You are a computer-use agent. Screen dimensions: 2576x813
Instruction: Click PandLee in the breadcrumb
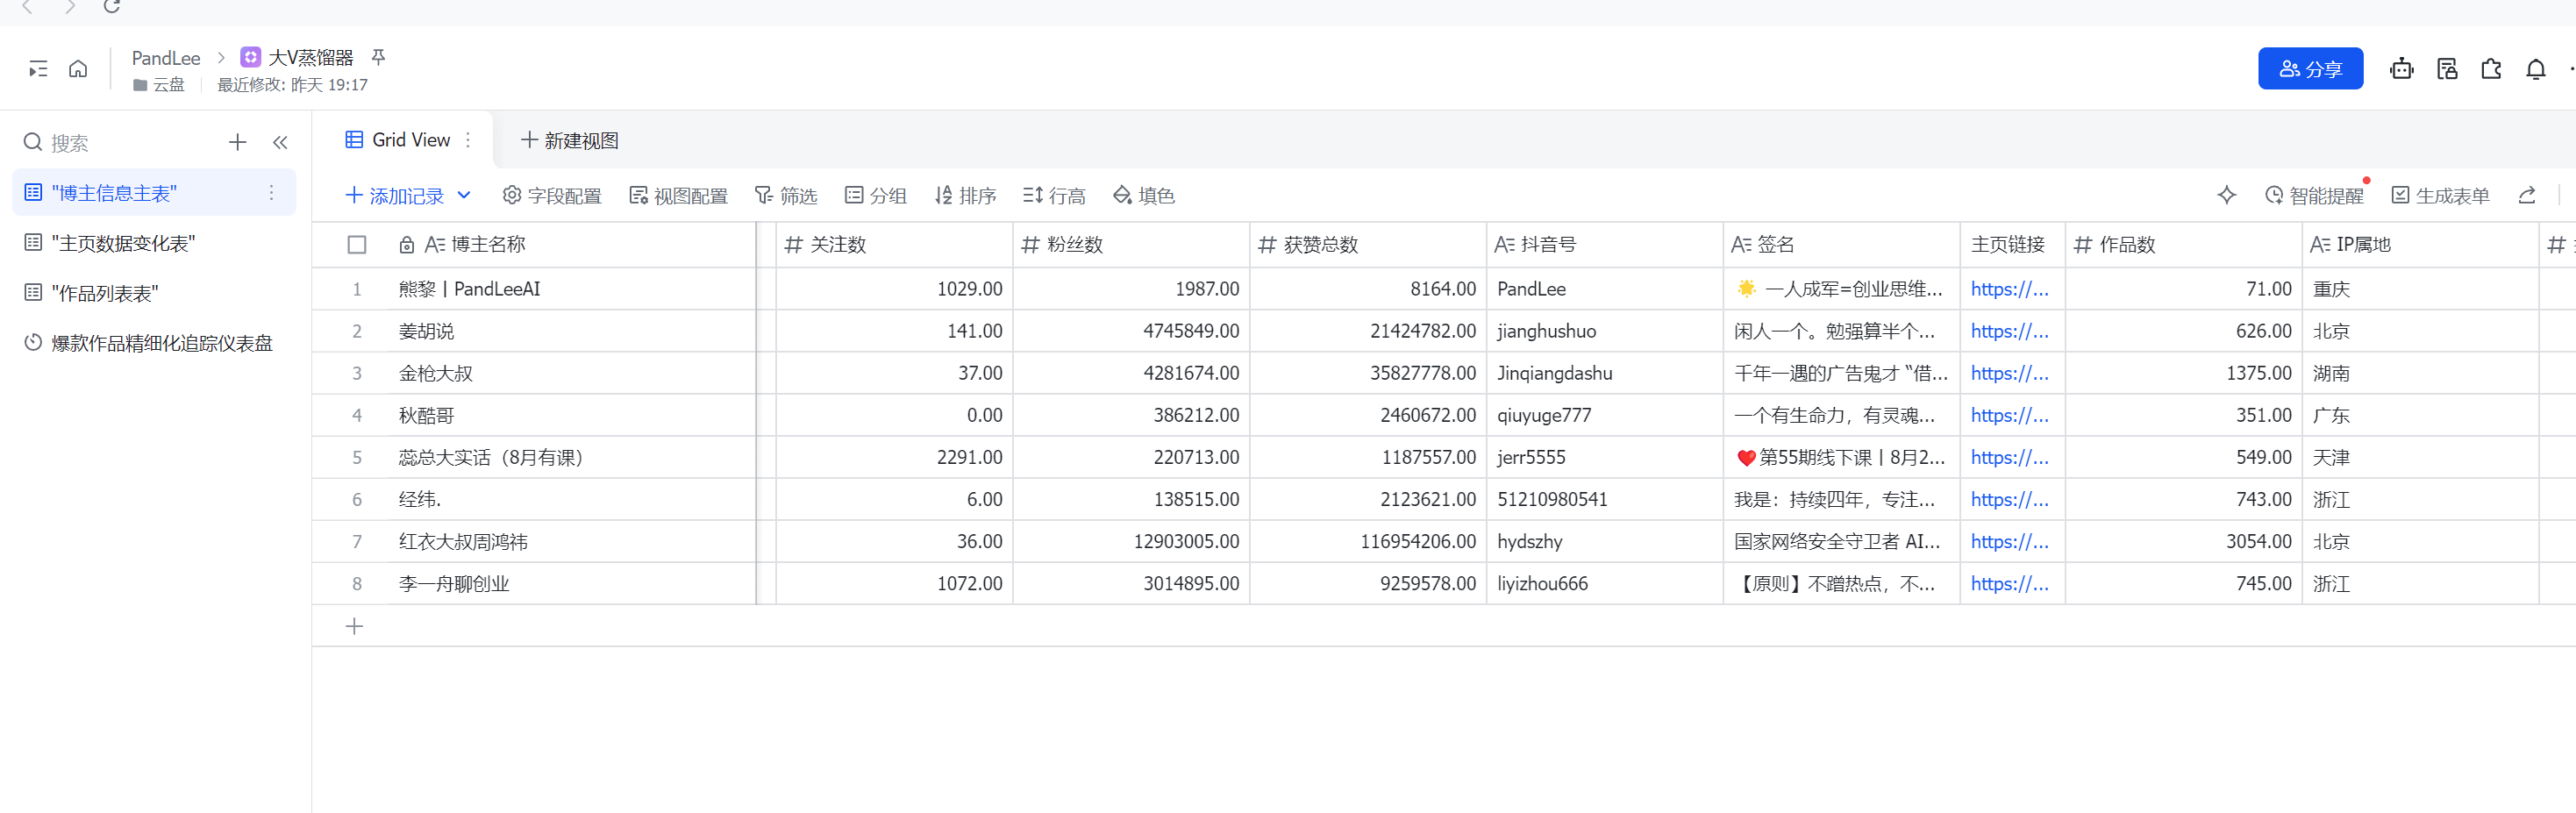pyautogui.click(x=166, y=58)
